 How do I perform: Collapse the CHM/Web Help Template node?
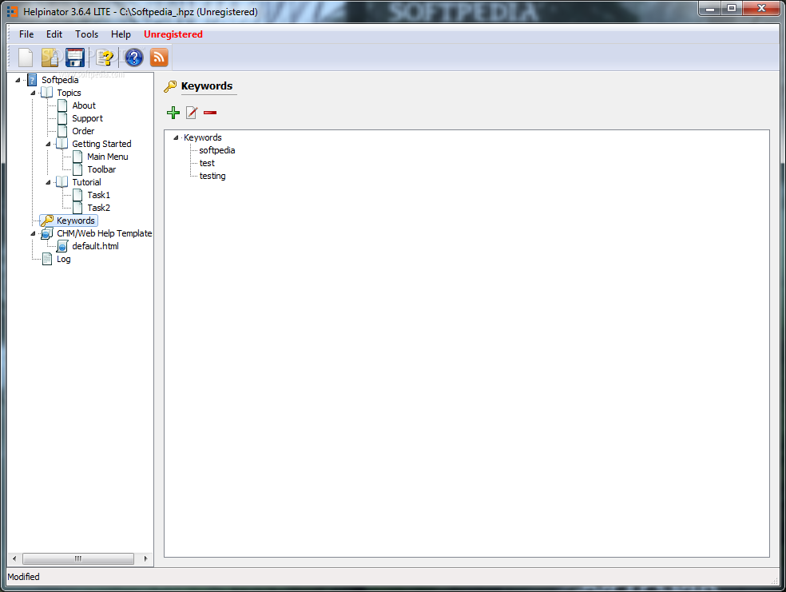pyautogui.click(x=33, y=233)
